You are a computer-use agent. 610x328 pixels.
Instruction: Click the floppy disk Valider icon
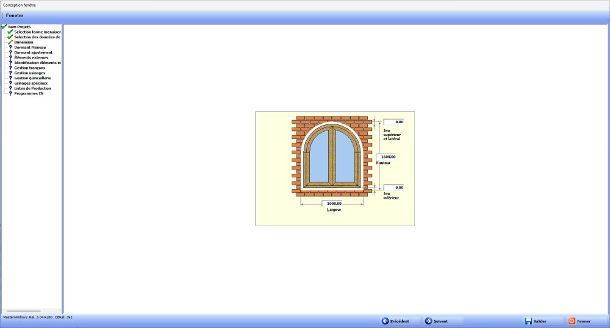pyautogui.click(x=528, y=321)
